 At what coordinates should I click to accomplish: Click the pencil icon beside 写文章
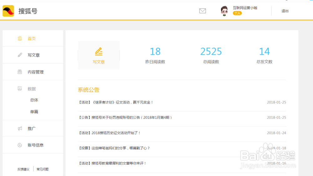20,55
